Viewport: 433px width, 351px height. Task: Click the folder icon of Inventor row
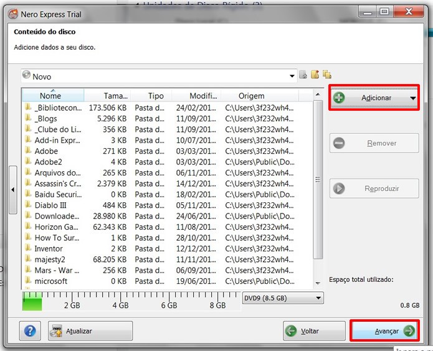(28, 248)
